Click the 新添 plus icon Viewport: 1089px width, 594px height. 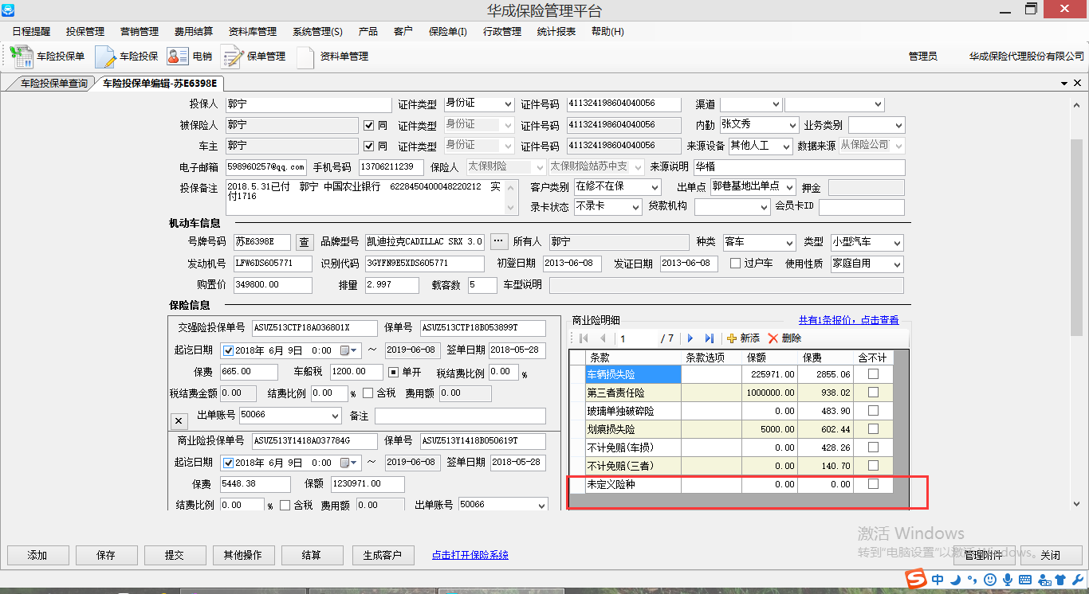click(732, 338)
